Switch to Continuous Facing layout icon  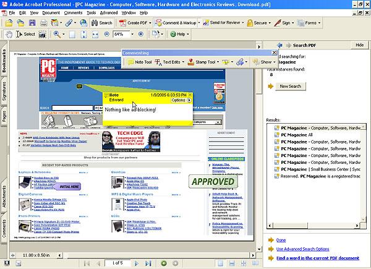pyautogui.click(x=244, y=263)
